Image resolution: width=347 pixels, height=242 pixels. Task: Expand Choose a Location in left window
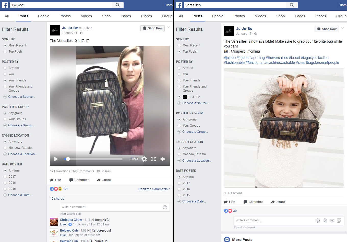pyautogui.click(x=22, y=154)
